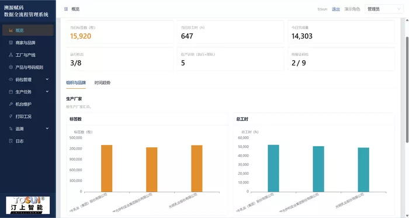Click the page vertical scrollbar thumb
409x218 pixels.
[407, 89]
